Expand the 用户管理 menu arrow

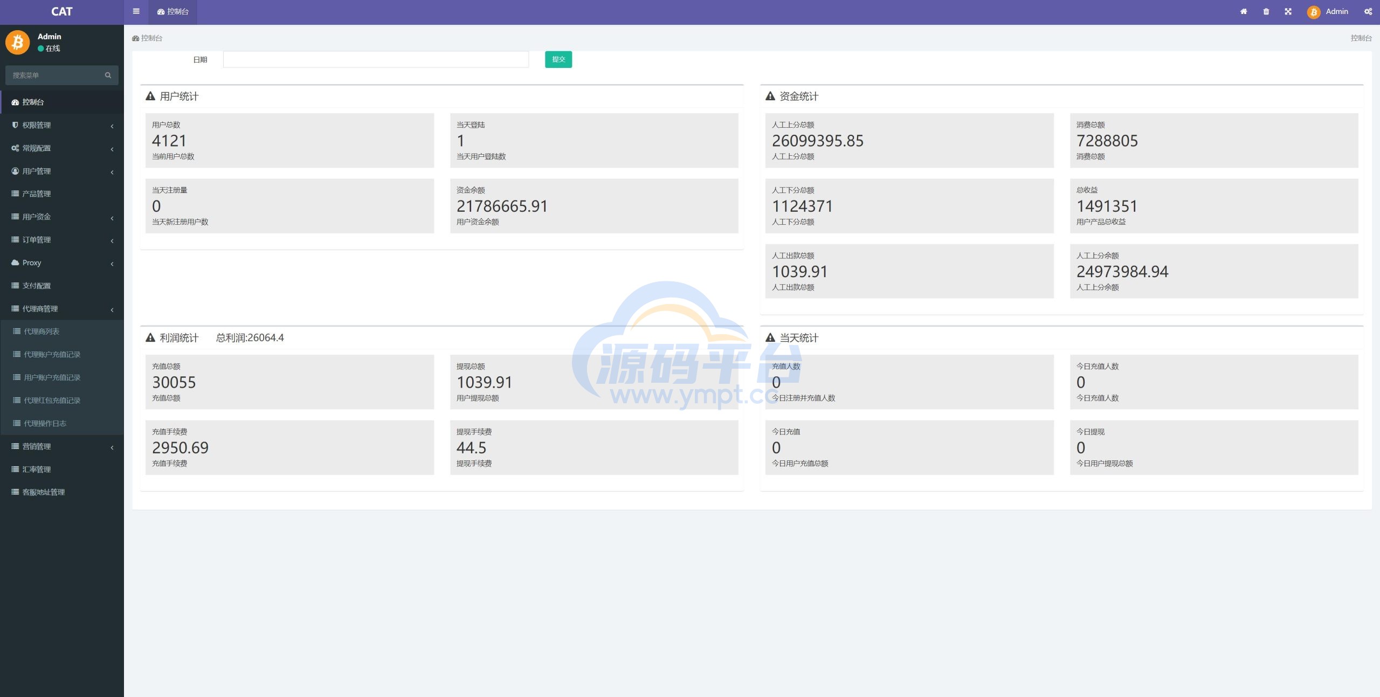[112, 172]
